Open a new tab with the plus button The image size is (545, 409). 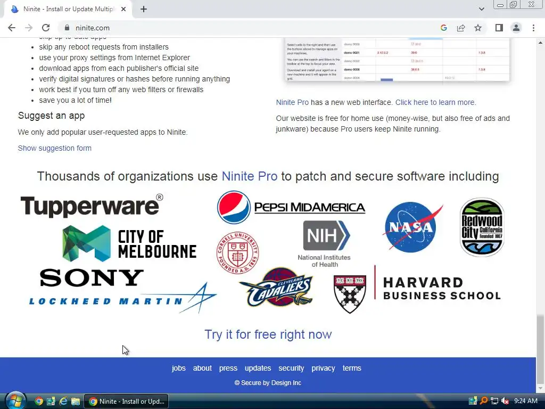click(144, 10)
